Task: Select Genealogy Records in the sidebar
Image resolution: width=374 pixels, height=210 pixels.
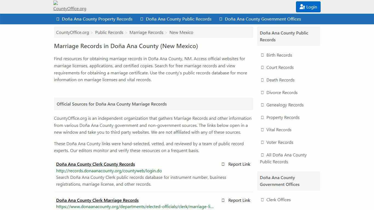Action: 285,105
